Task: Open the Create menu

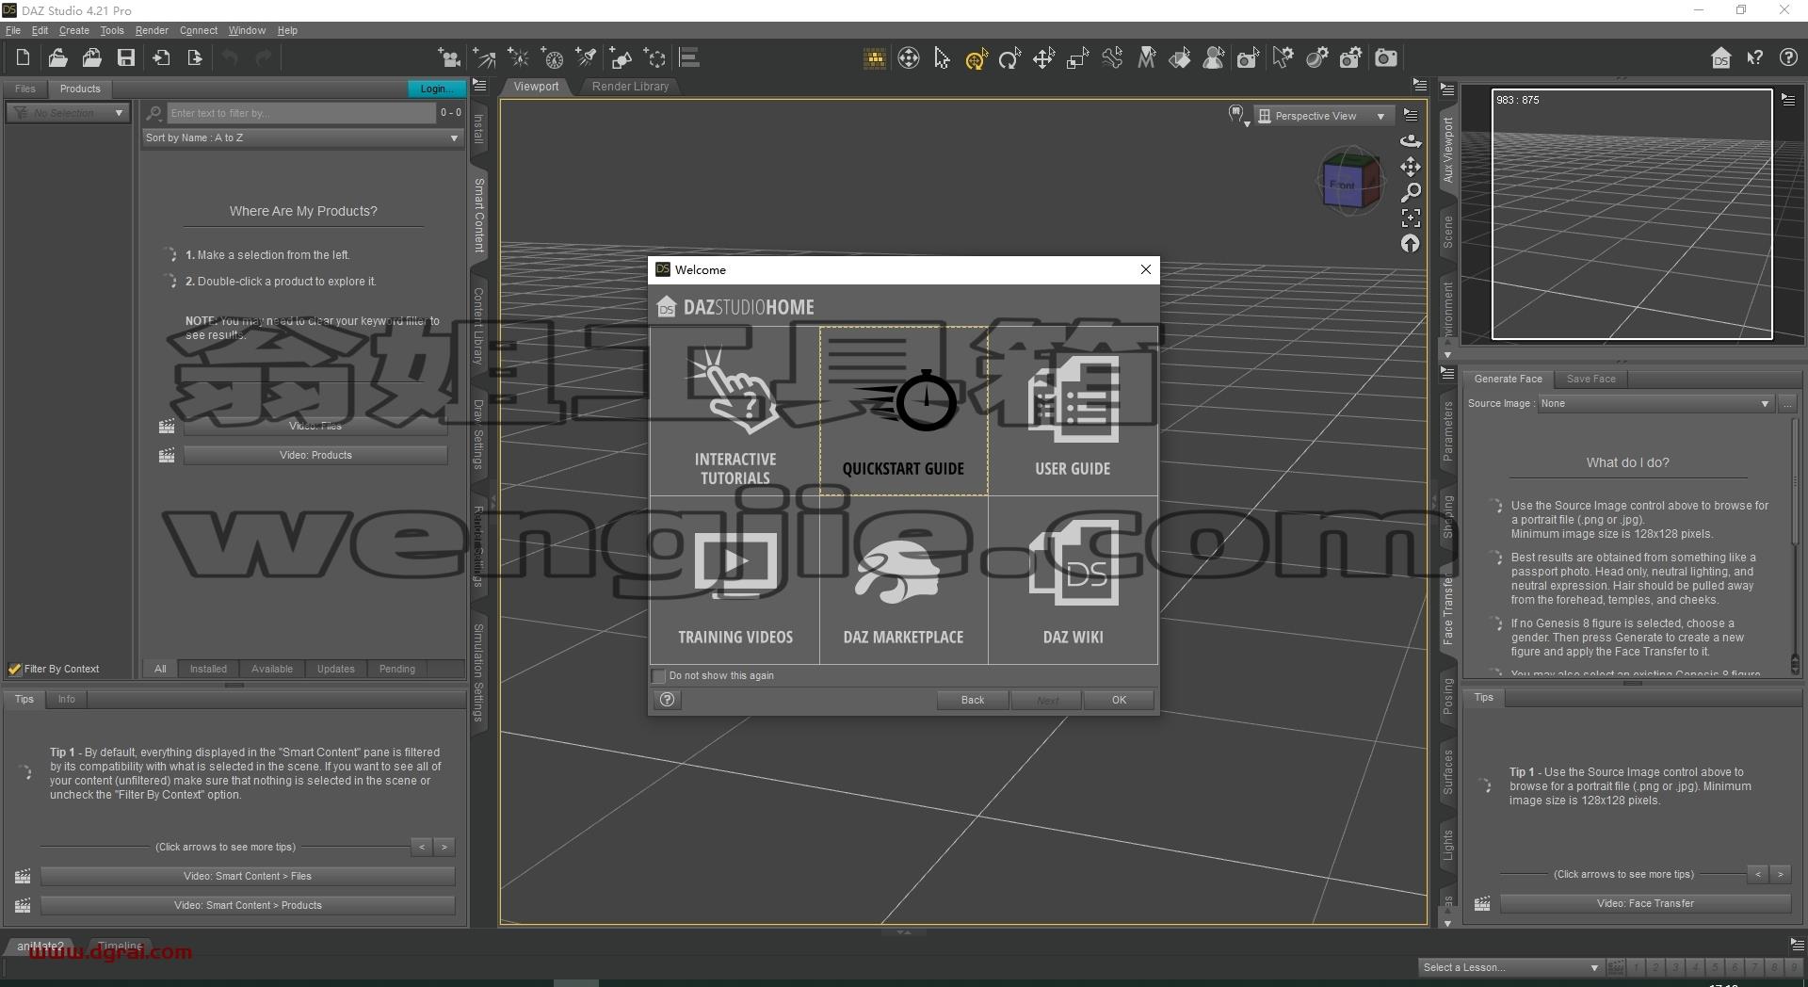Action: tap(74, 30)
